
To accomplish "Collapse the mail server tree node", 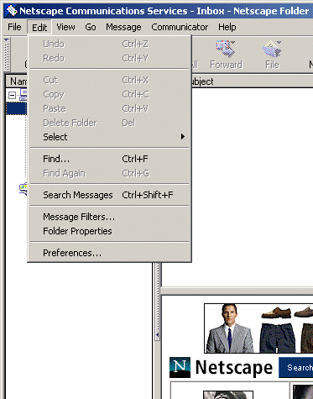I will (x=12, y=96).
